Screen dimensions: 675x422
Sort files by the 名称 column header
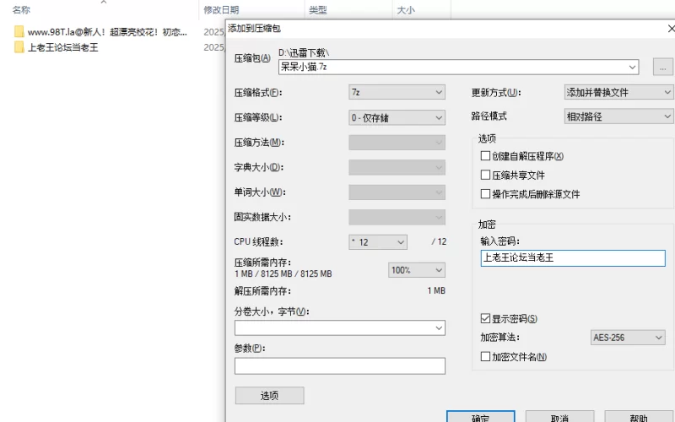pyautogui.click(x=22, y=10)
